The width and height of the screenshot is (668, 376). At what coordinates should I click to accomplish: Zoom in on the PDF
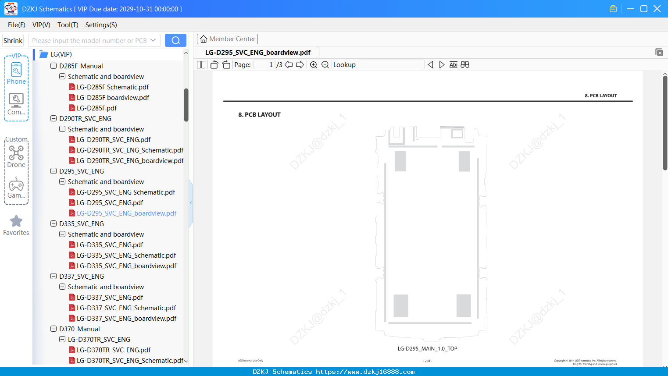tap(314, 65)
